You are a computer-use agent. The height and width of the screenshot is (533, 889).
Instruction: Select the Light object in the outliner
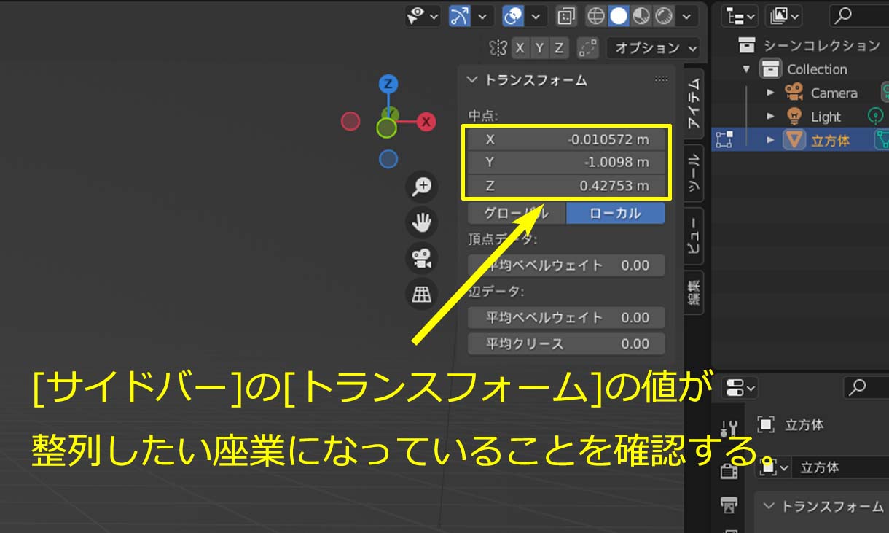click(x=825, y=117)
